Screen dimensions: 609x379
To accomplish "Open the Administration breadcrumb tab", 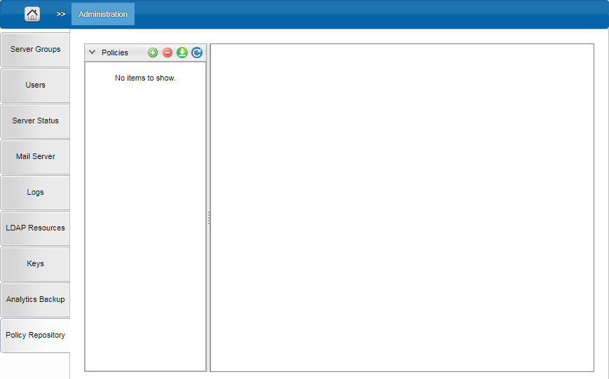I will (x=103, y=14).
